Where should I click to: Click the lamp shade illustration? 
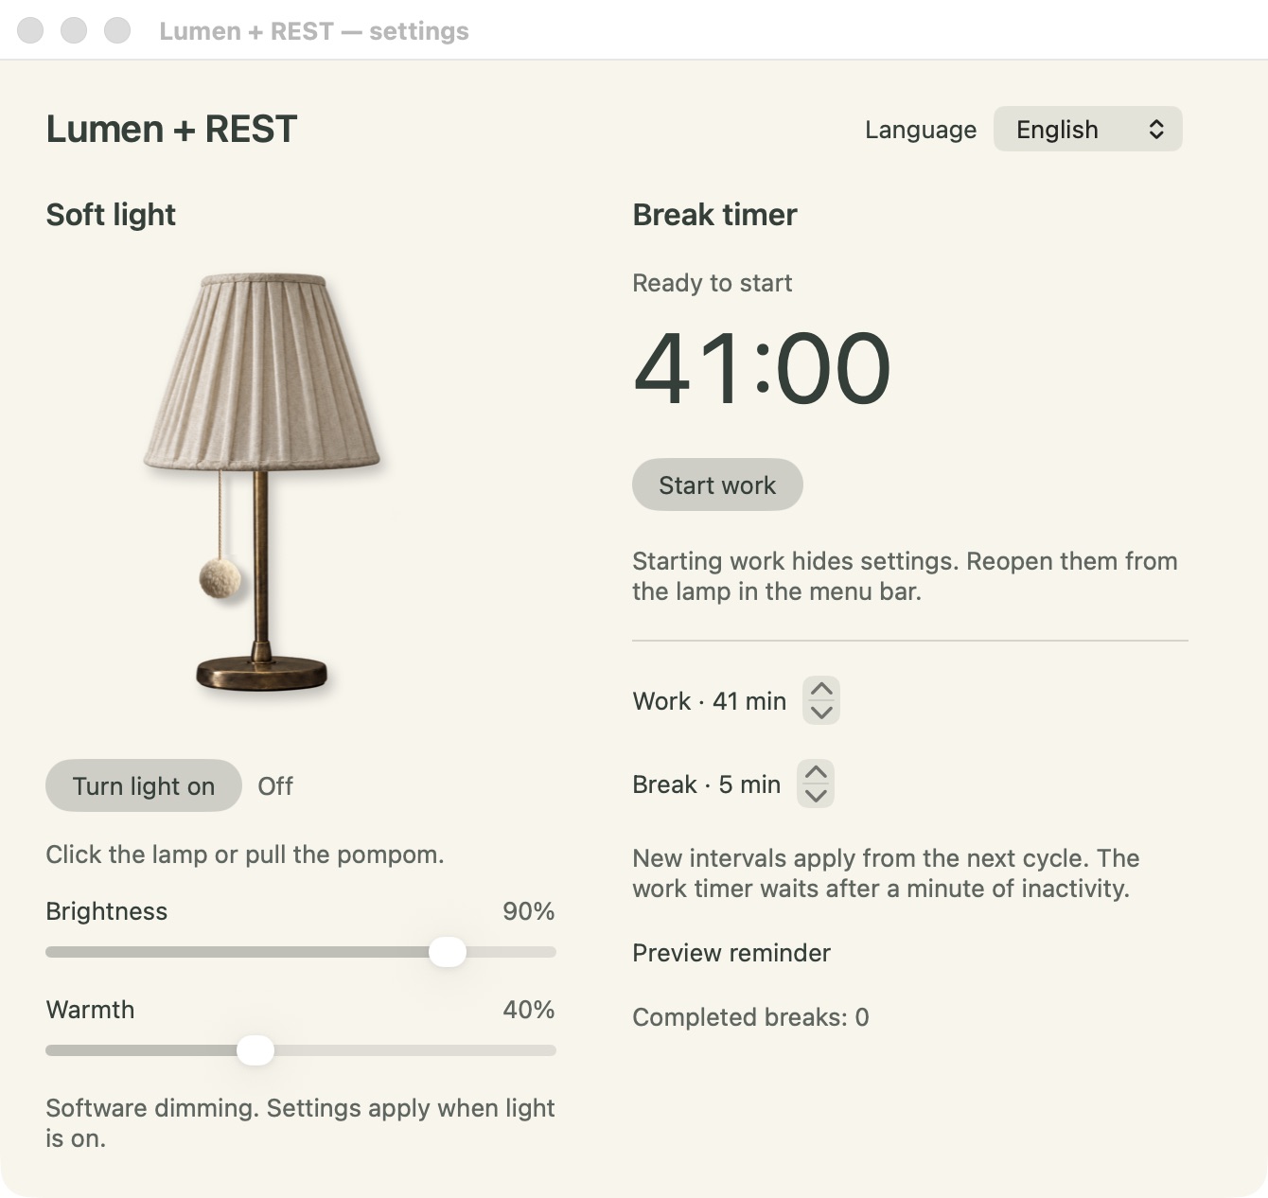click(x=262, y=372)
